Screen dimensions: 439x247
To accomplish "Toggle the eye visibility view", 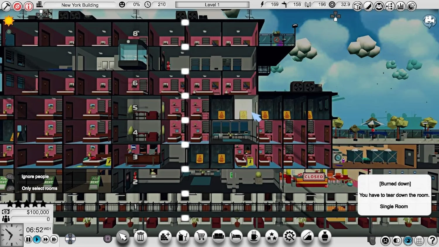I will click(x=408, y=241).
